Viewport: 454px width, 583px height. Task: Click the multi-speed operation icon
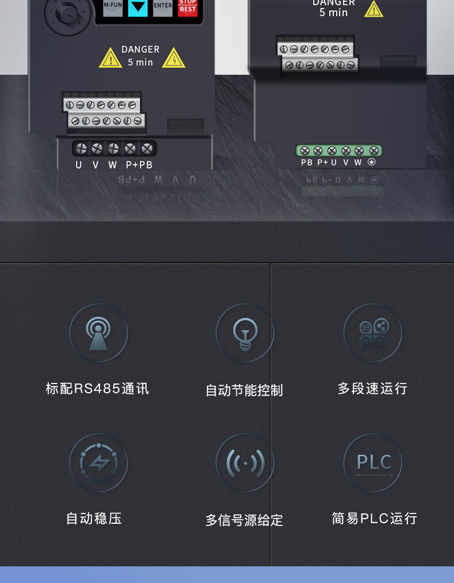(x=372, y=333)
